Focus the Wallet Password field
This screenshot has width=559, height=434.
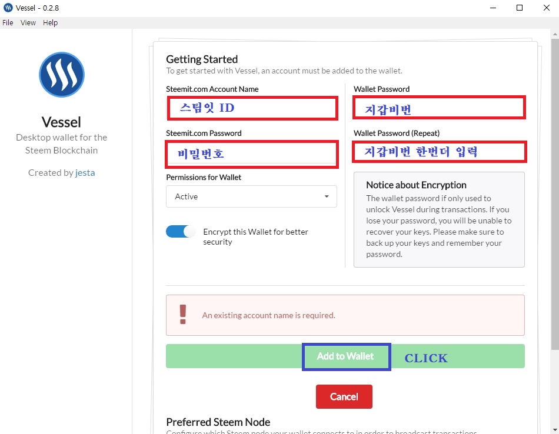point(439,108)
